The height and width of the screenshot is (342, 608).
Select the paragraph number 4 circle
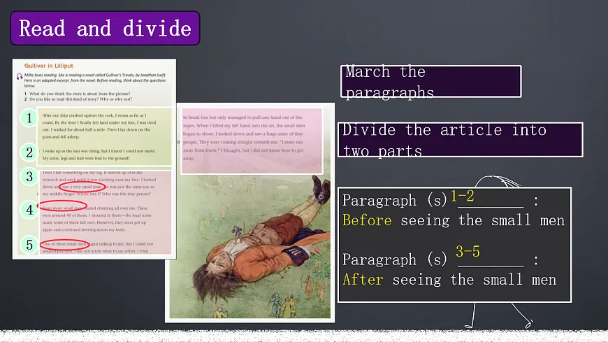pyautogui.click(x=29, y=210)
